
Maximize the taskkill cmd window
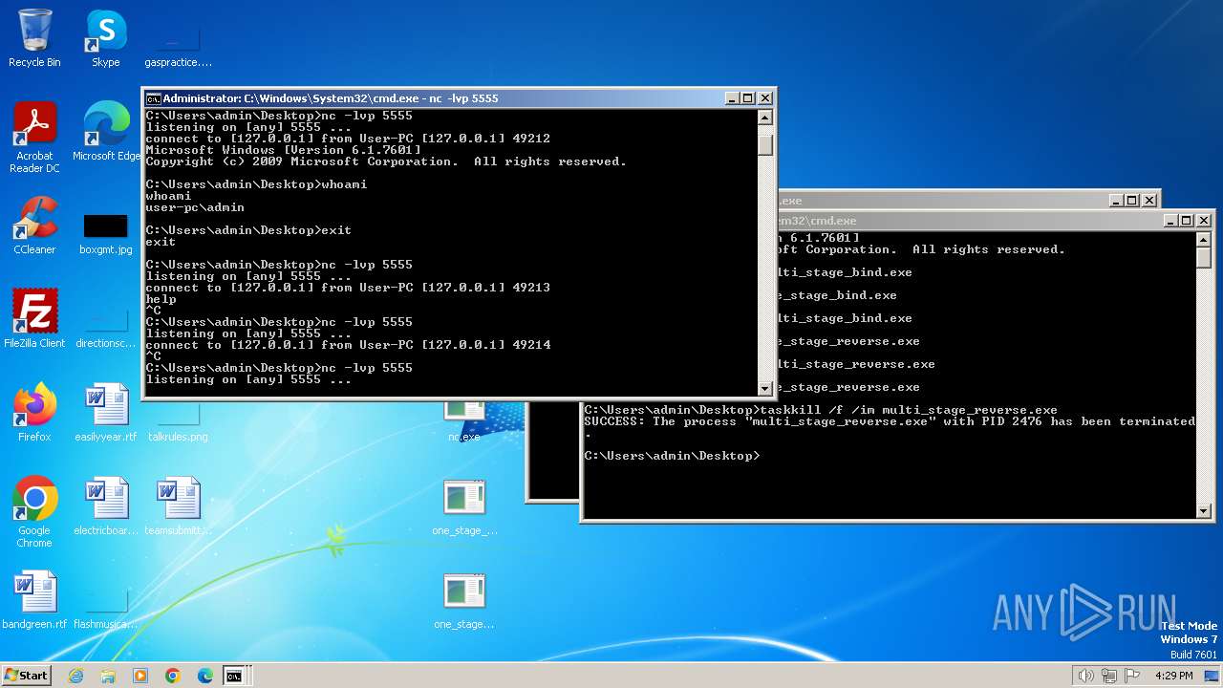(1187, 221)
